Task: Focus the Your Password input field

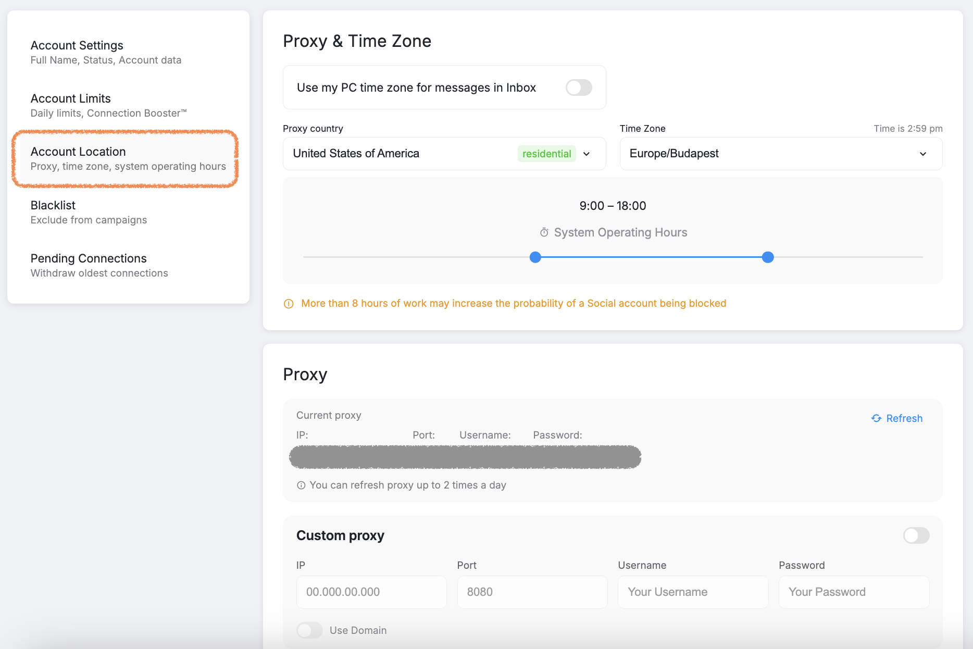Action: point(853,592)
